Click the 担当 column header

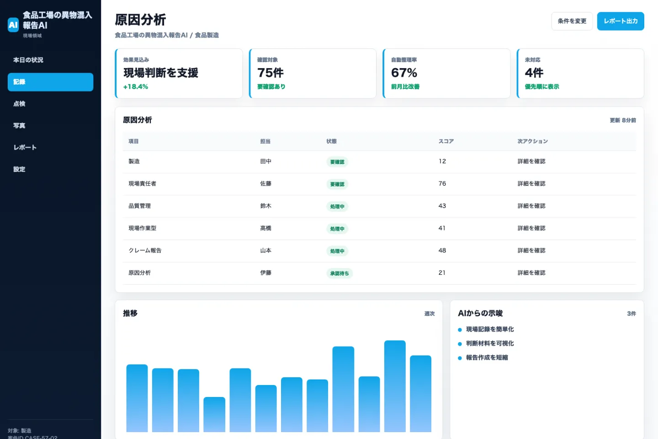coord(265,141)
